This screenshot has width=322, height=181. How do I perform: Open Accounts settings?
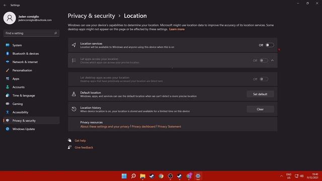[x=31, y=87]
